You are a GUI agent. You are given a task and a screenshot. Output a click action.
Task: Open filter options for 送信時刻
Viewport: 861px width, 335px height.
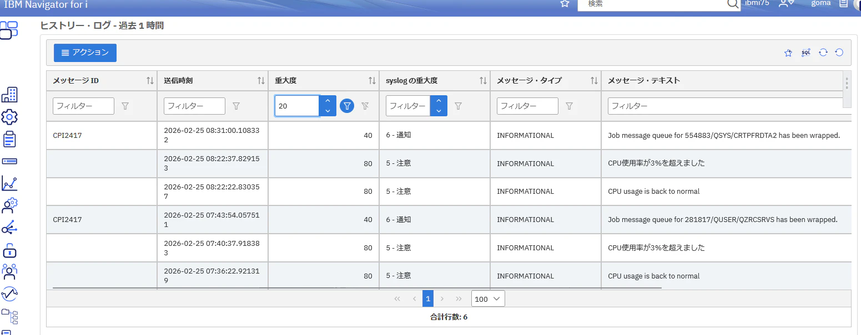(x=236, y=106)
